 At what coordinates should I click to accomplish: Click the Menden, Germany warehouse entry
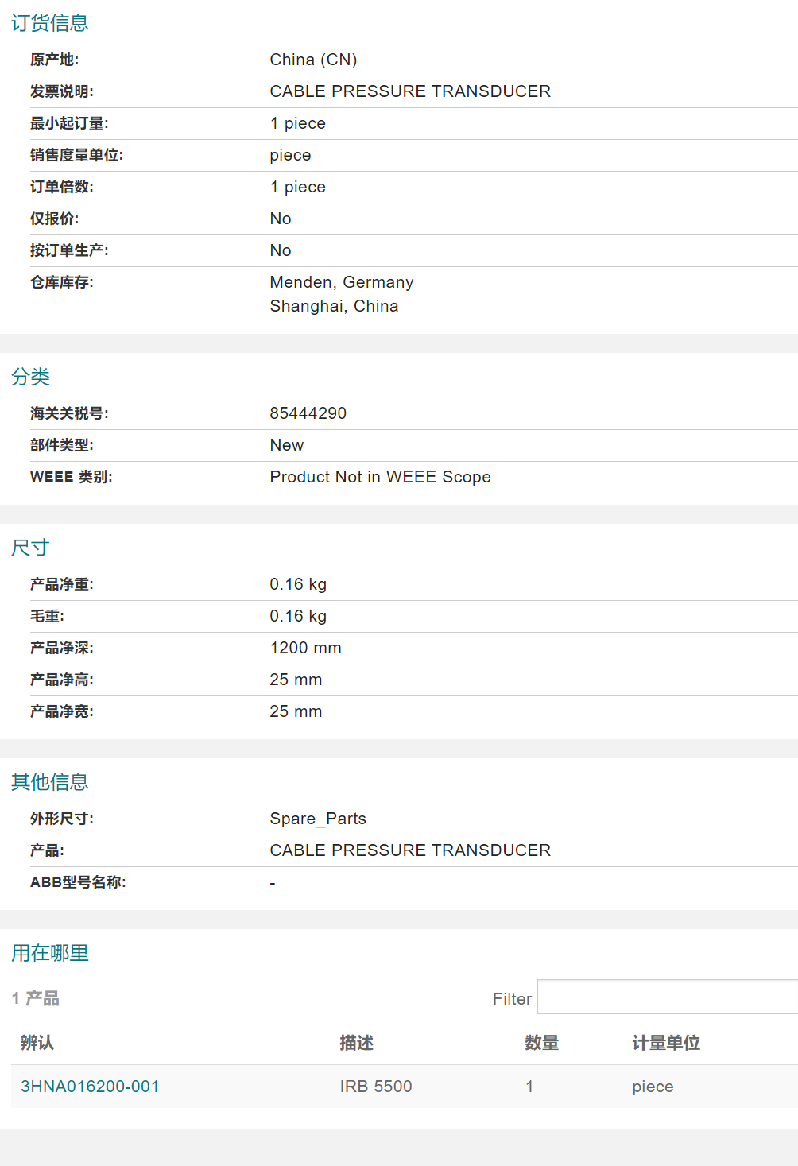click(341, 282)
